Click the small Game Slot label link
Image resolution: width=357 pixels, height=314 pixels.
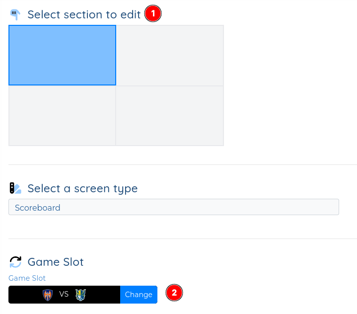27,278
